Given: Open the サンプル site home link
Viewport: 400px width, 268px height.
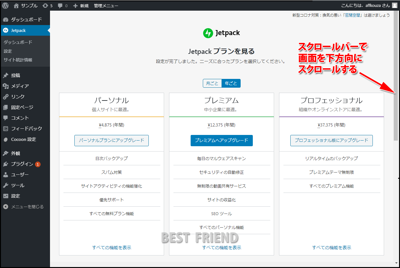Looking at the screenshot, I should coord(26,6).
